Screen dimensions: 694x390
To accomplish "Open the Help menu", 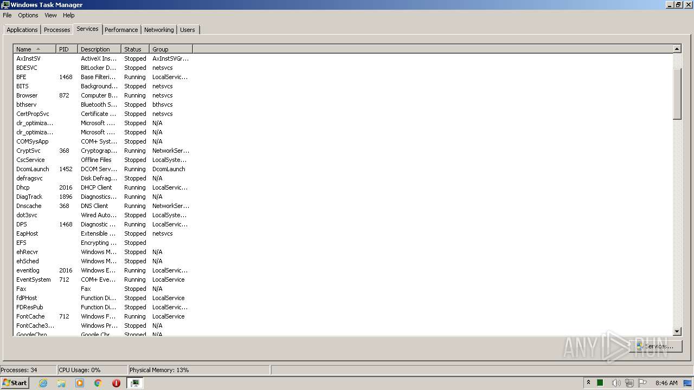I will 69,15.
